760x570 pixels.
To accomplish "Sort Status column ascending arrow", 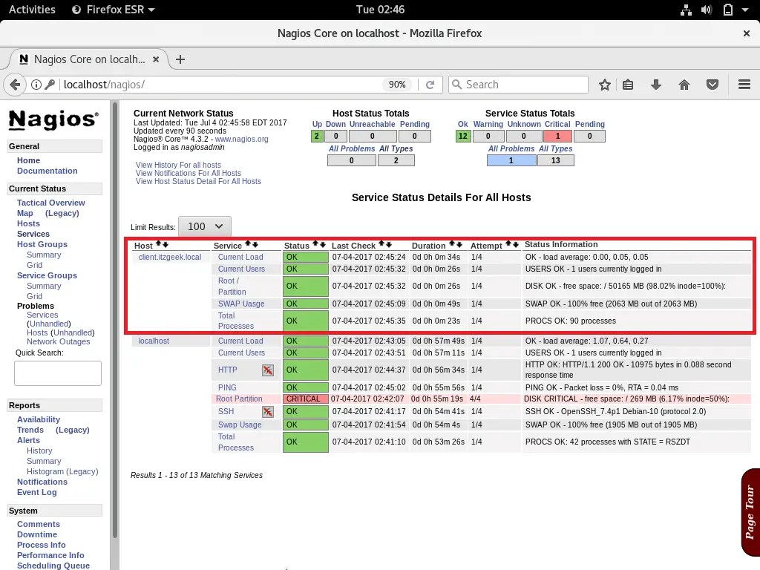I will click(315, 244).
